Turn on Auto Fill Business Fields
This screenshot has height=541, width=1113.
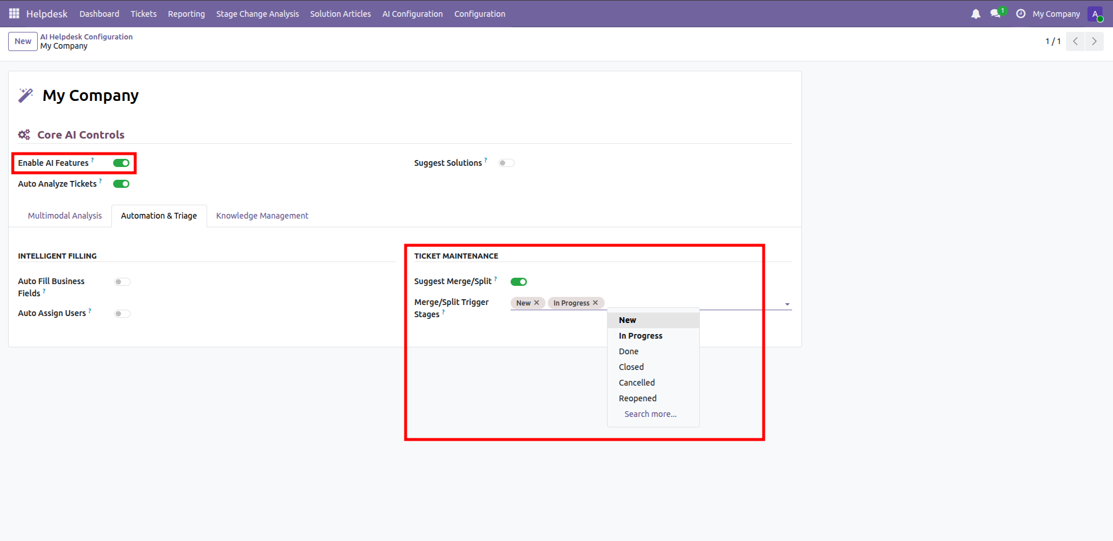122,282
